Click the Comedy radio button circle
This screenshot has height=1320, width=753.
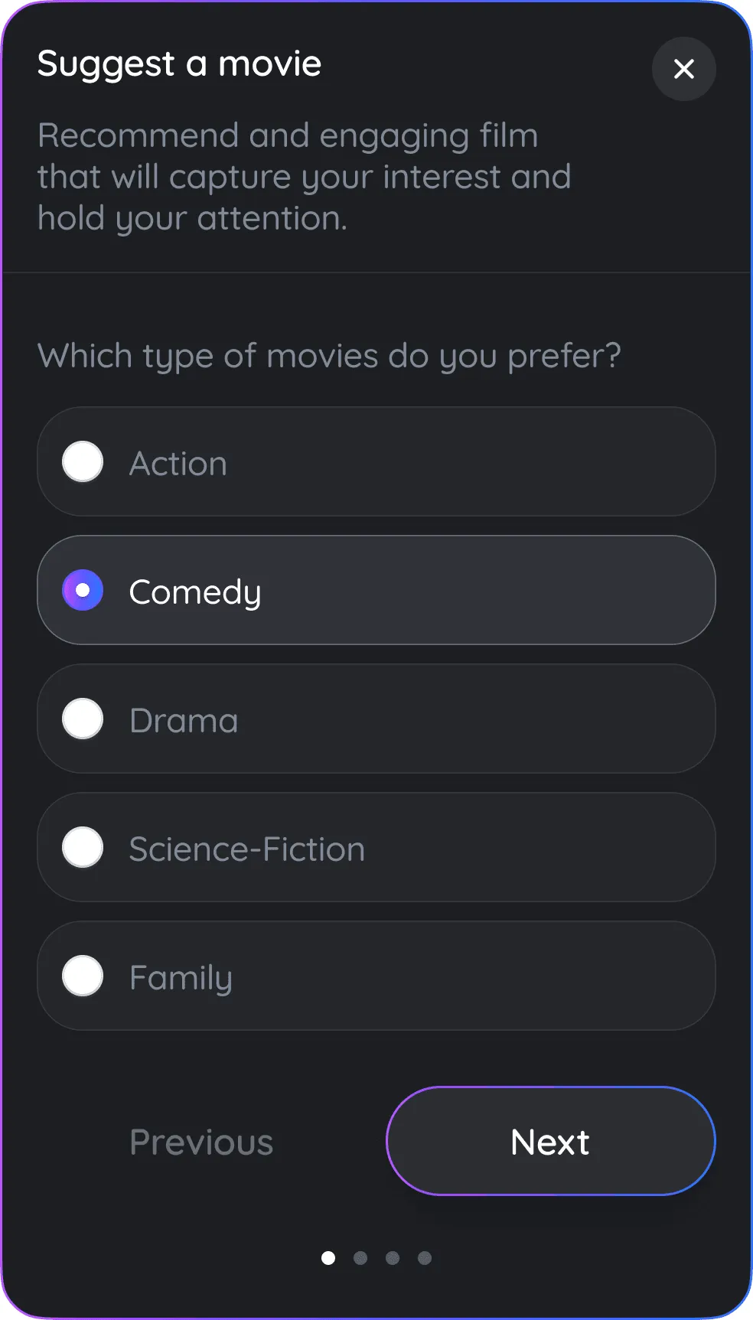click(83, 591)
